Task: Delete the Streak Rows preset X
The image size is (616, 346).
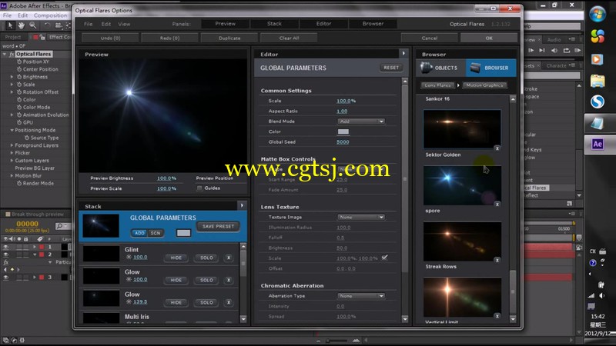Action: click(497, 260)
